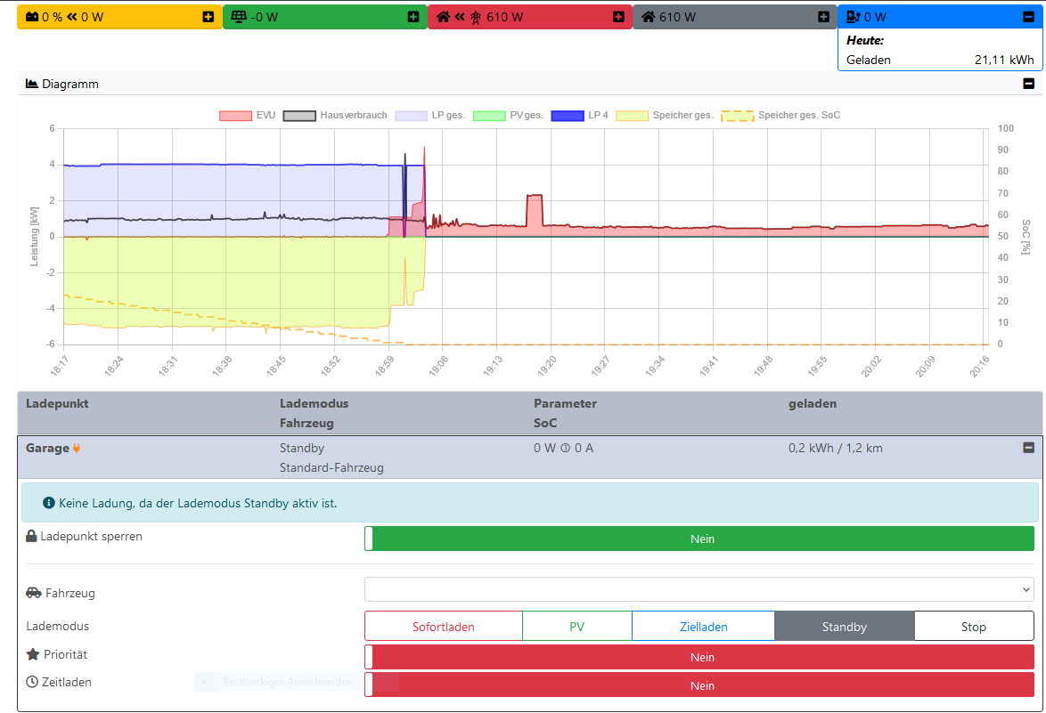This screenshot has height=713, width=1046.
Task: Switch to PV charging mode
Action: 576,627
